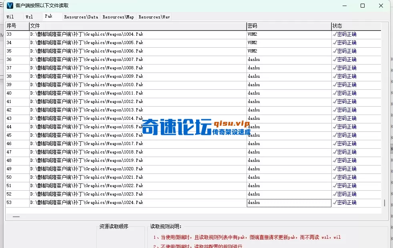This screenshot has width=393, height=248.
Task: Click the V logo in the title bar
Action: tap(10, 6)
